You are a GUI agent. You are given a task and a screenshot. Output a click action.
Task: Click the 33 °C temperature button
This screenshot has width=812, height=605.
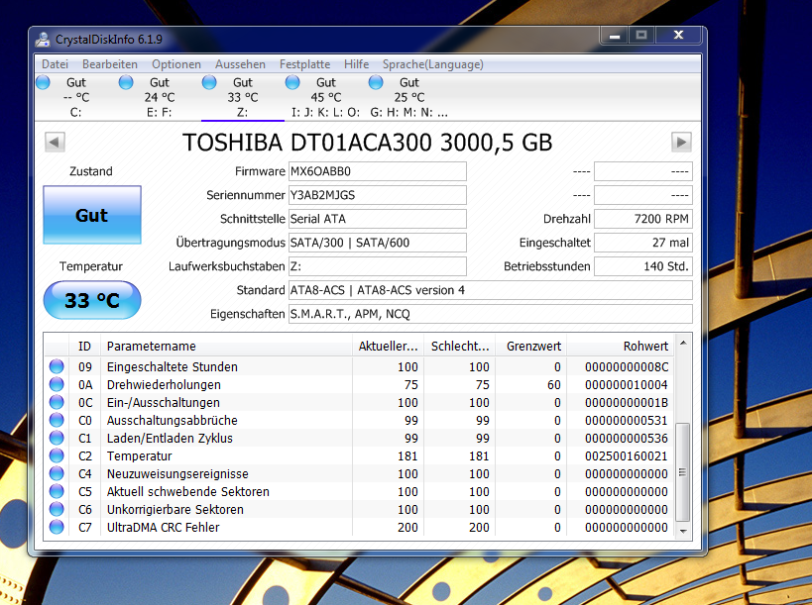point(92,300)
